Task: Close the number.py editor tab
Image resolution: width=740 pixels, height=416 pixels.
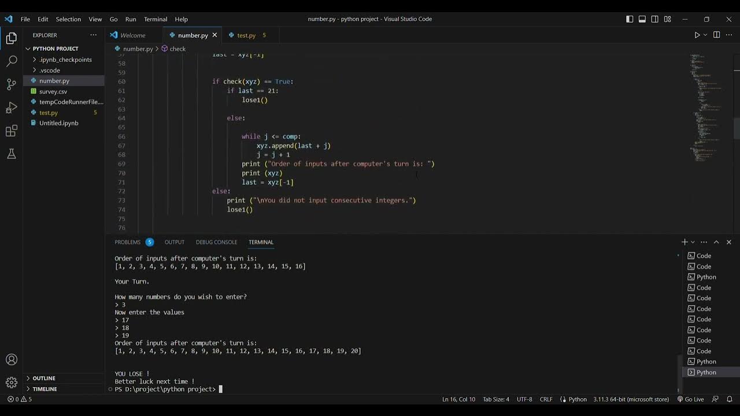Action: (x=214, y=35)
